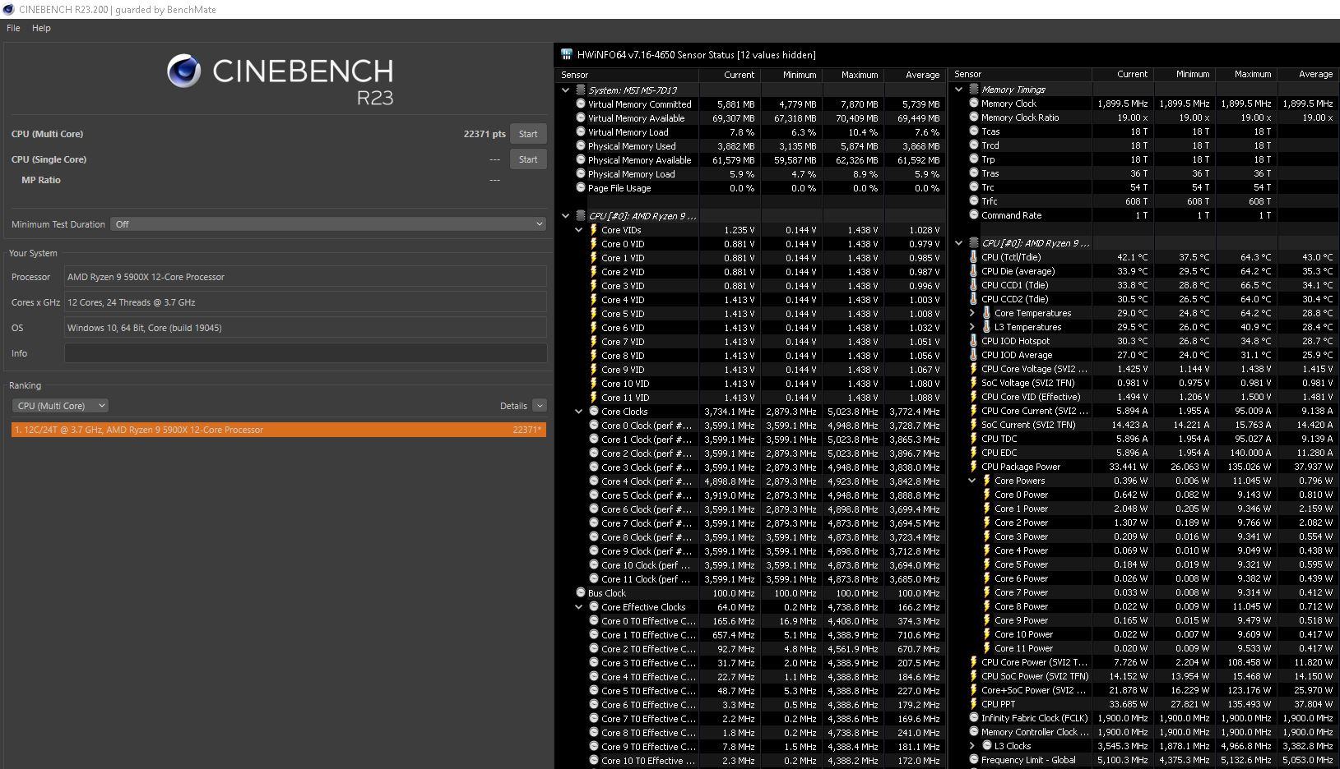Collapse the Memory Timings section
Image resolution: width=1340 pixels, height=769 pixels.
tap(958, 90)
